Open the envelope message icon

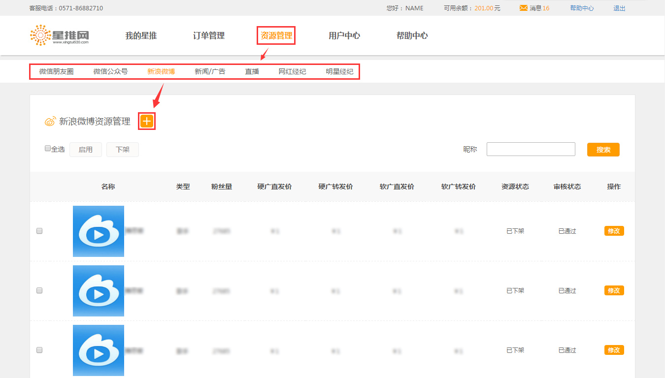[x=524, y=8]
